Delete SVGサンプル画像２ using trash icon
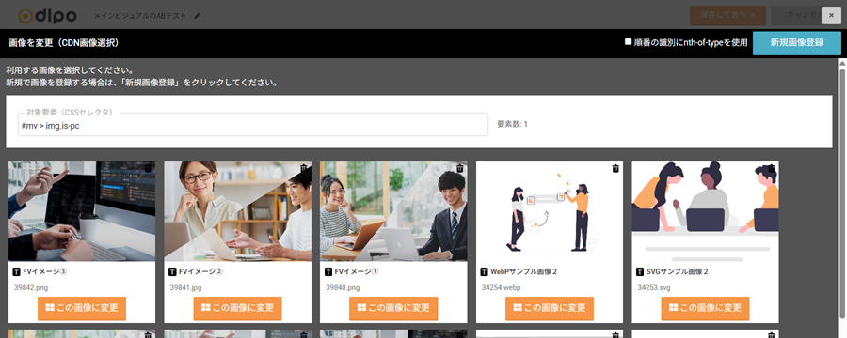847x338 pixels. [x=772, y=168]
